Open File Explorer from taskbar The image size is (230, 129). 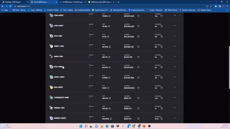pyautogui.click(x=102, y=126)
